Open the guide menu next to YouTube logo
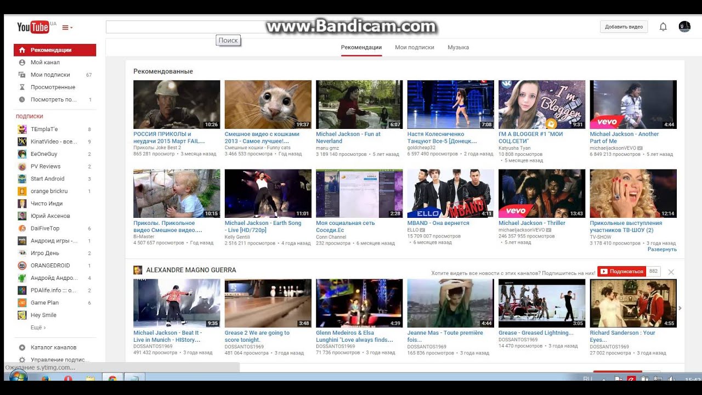This screenshot has height=395, width=702. [x=67, y=27]
